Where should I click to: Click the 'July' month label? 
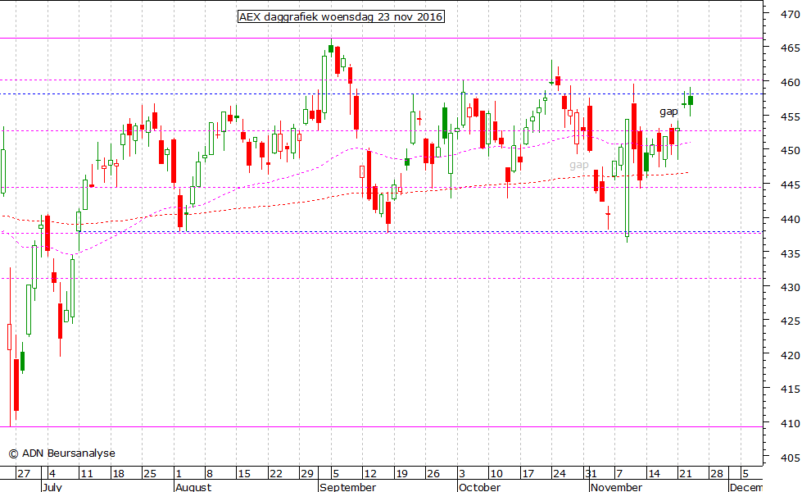click(52, 487)
